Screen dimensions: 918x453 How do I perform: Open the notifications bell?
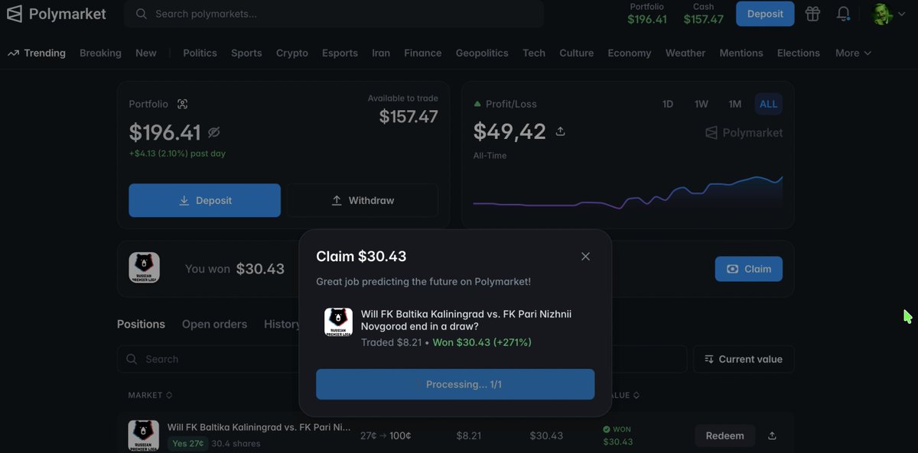pos(843,14)
